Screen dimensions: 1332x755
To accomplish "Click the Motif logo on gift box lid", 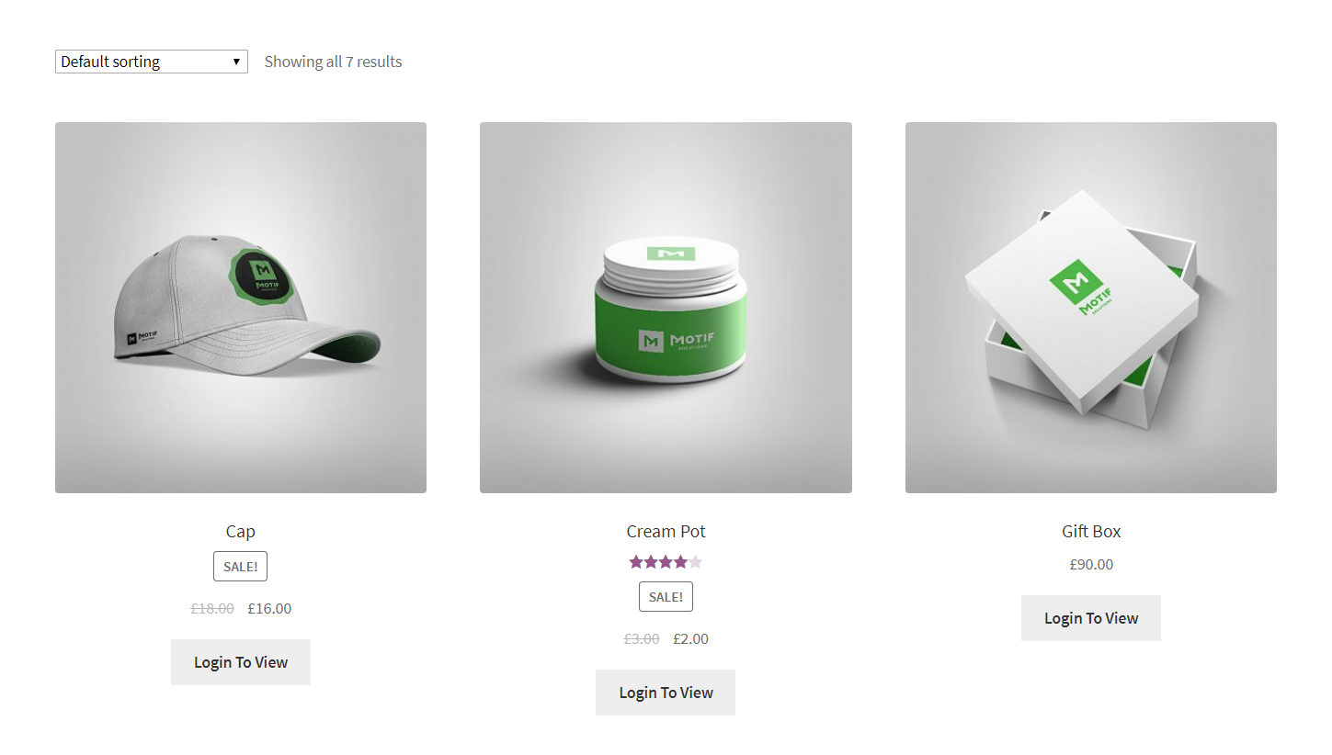I will point(1081,287).
